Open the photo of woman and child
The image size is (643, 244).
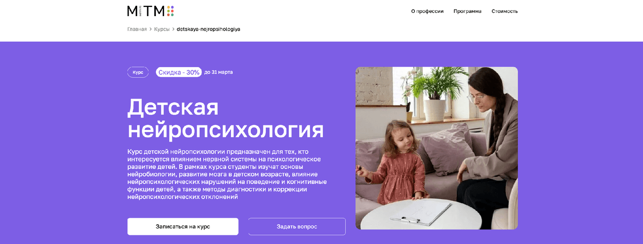click(437, 148)
